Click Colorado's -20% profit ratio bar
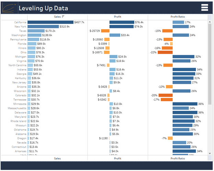 pos(166,95)
